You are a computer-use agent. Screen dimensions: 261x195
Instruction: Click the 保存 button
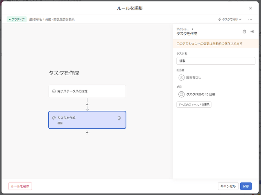(246, 186)
